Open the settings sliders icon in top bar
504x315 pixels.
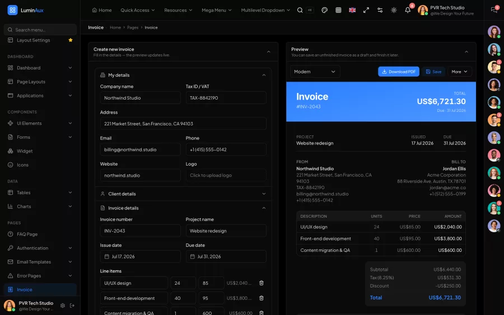380,10
